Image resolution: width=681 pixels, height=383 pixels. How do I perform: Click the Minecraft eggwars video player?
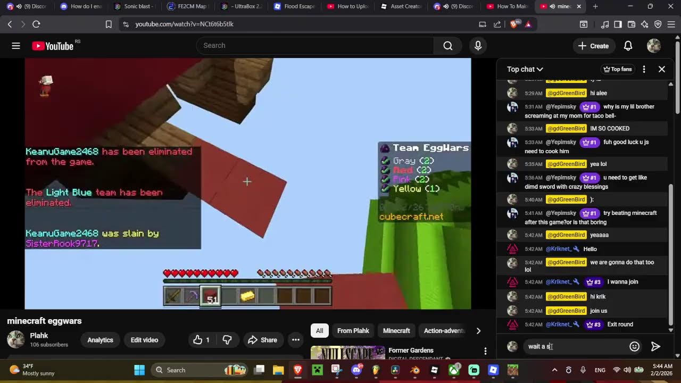(x=247, y=184)
